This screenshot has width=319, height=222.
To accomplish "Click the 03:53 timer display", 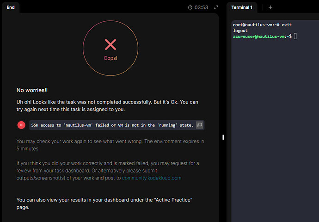I will coord(202,7).
